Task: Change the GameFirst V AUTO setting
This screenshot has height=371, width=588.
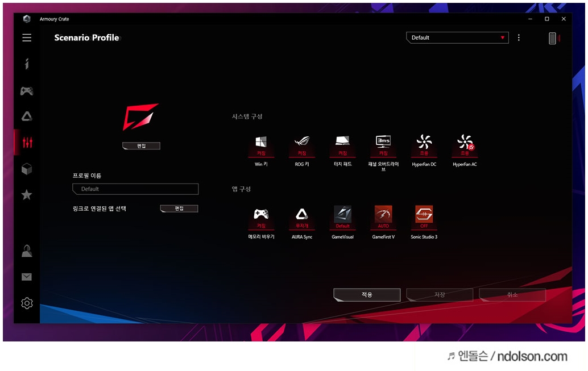Action: coord(383,217)
